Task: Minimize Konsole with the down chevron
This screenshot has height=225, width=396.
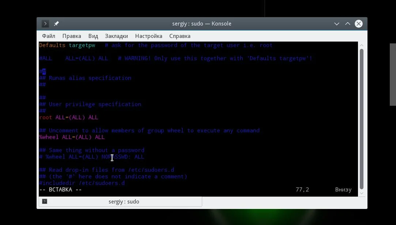Action: pos(337,24)
